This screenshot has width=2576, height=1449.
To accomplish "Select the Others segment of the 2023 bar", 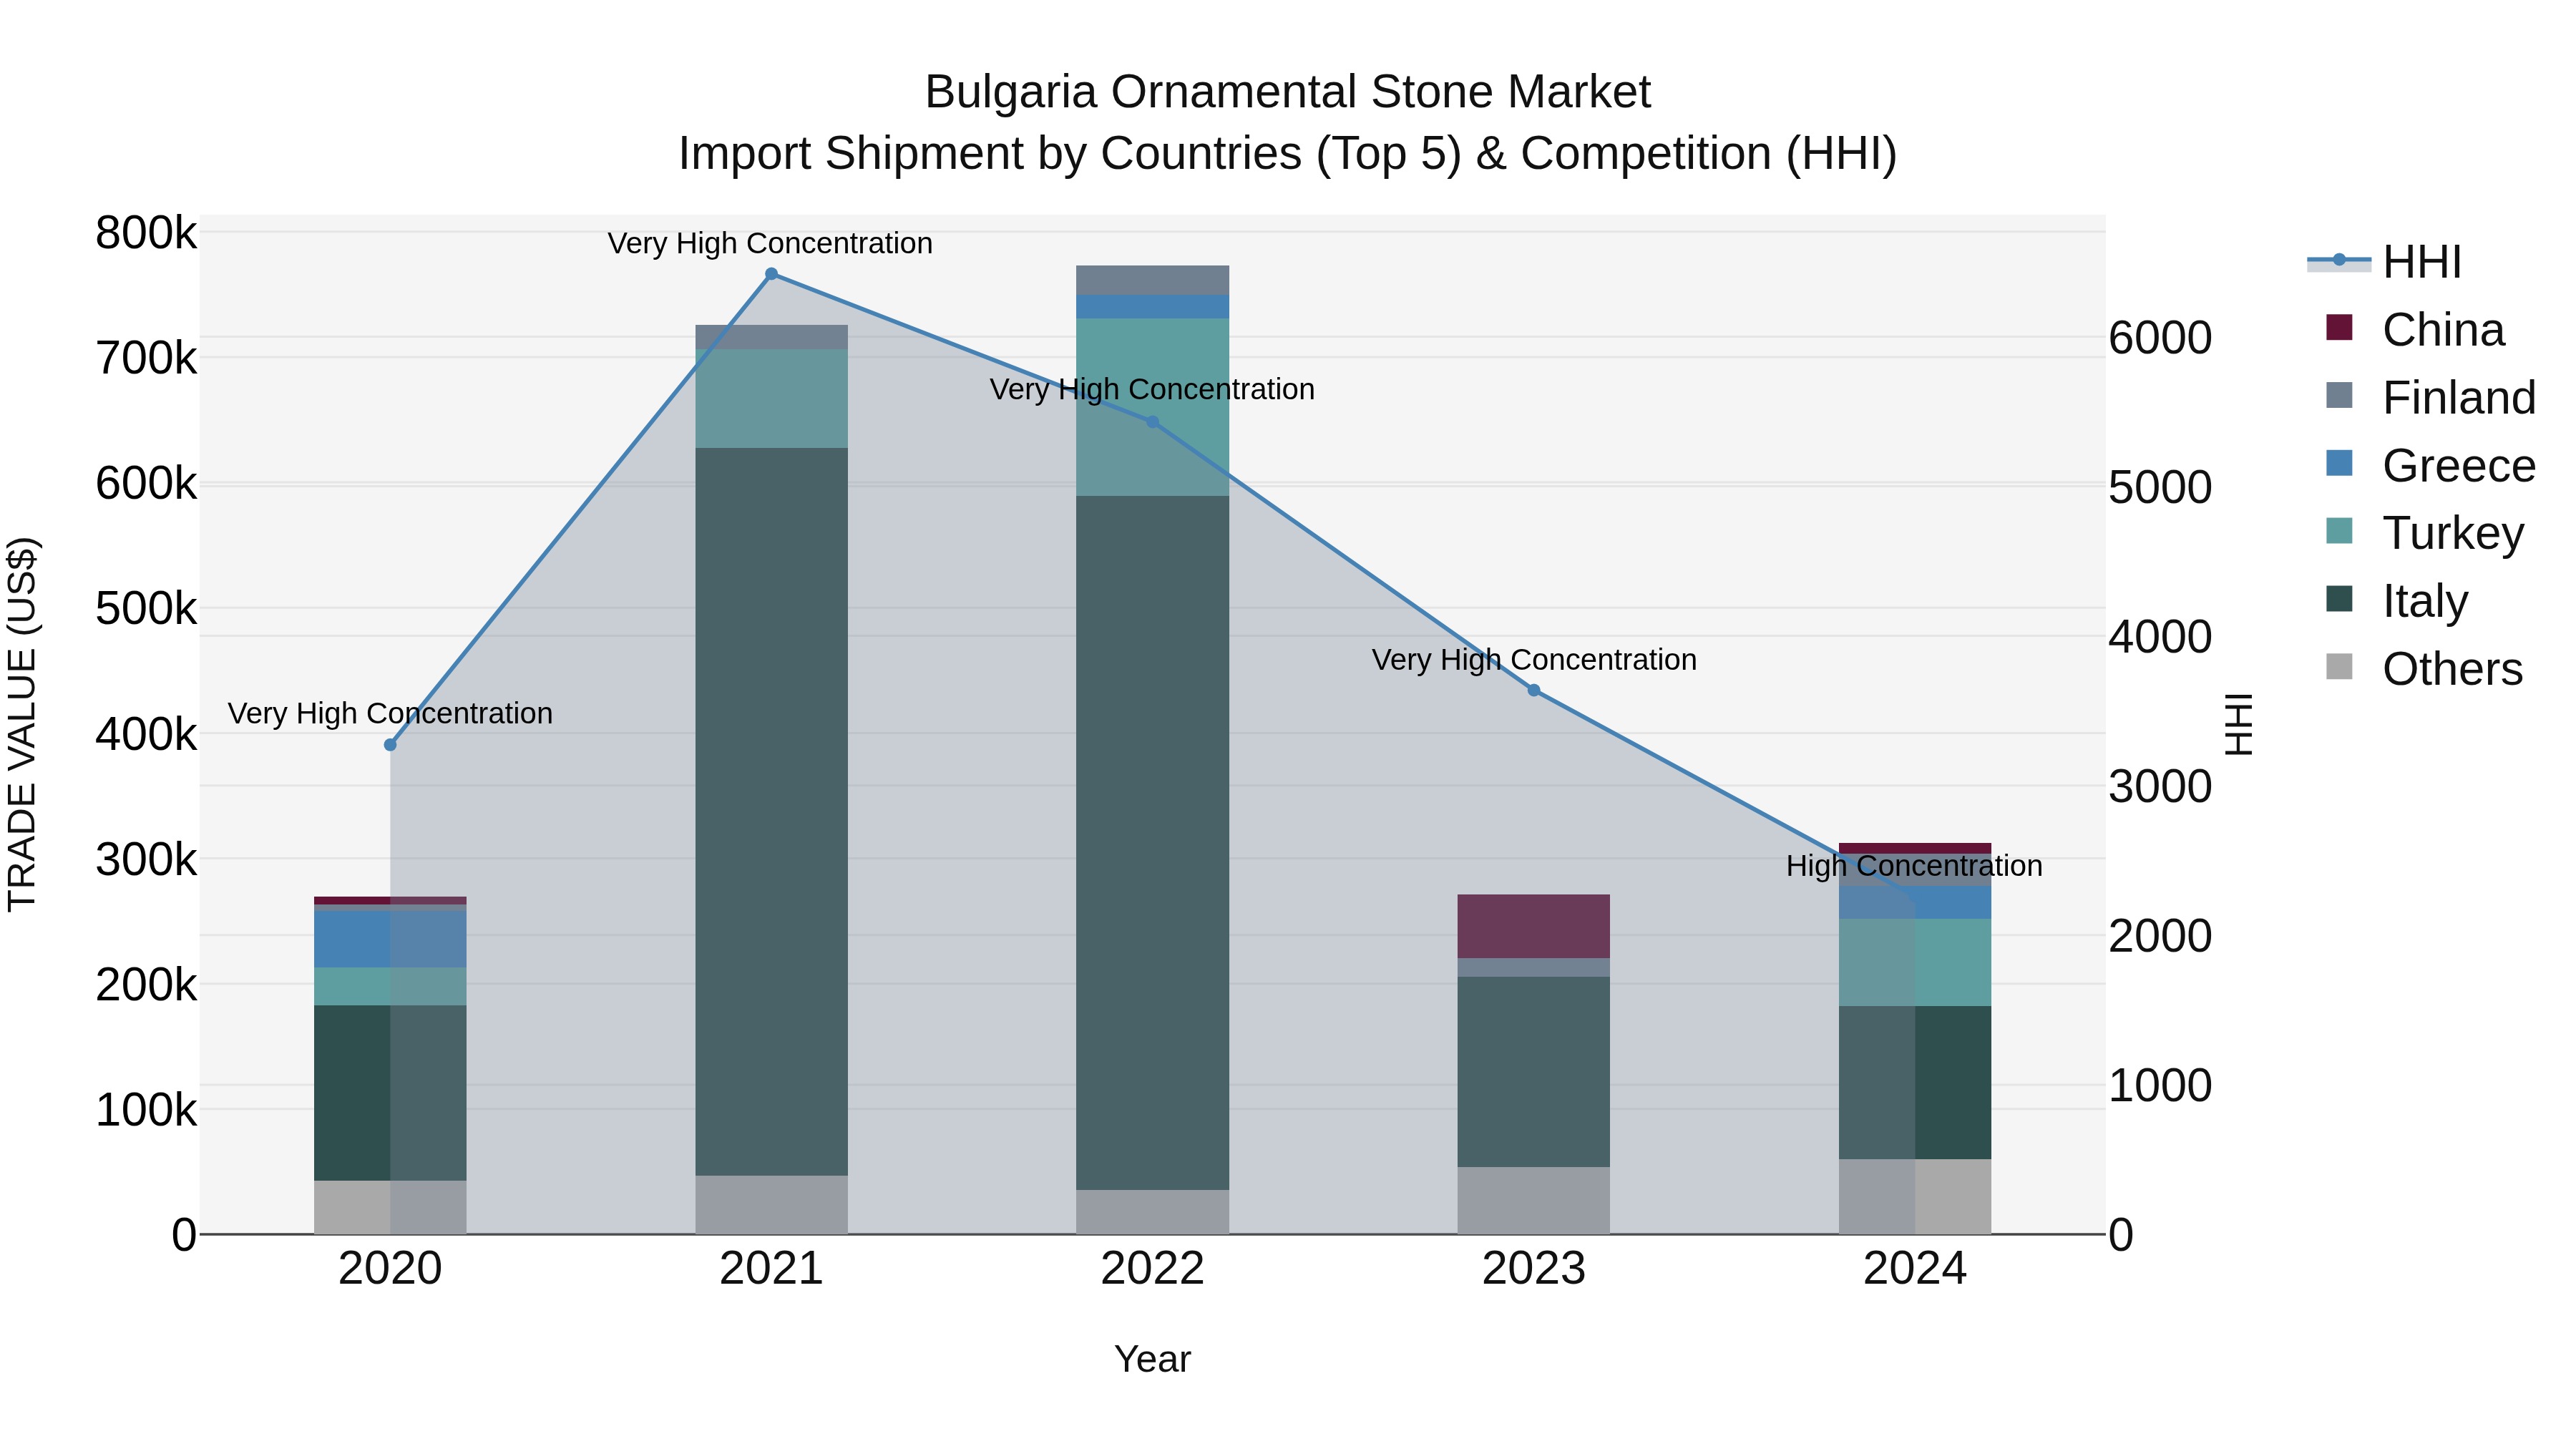I will [x=1534, y=1200].
